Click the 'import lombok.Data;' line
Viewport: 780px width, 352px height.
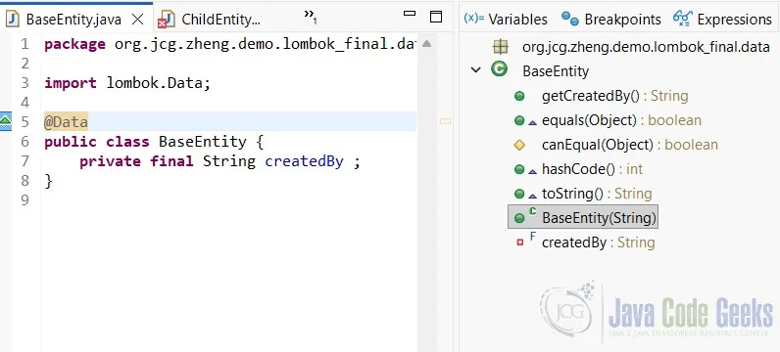127,83
